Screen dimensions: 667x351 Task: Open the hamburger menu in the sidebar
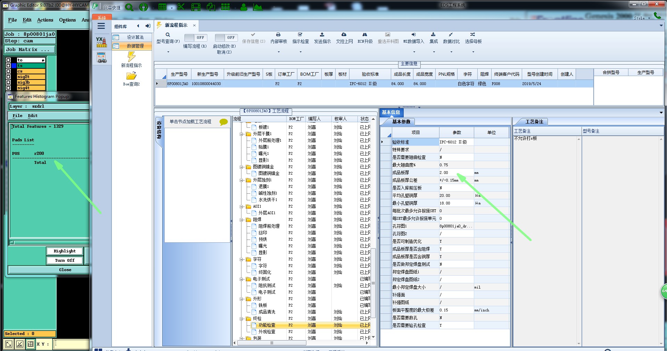(x=101, y=26)
